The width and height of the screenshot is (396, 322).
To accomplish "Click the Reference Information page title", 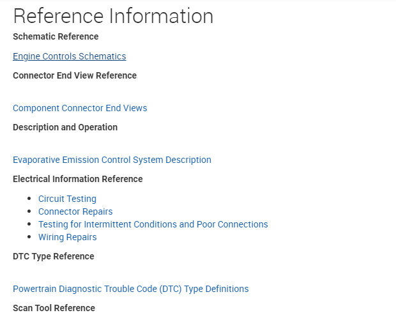I will coord(113,16).
